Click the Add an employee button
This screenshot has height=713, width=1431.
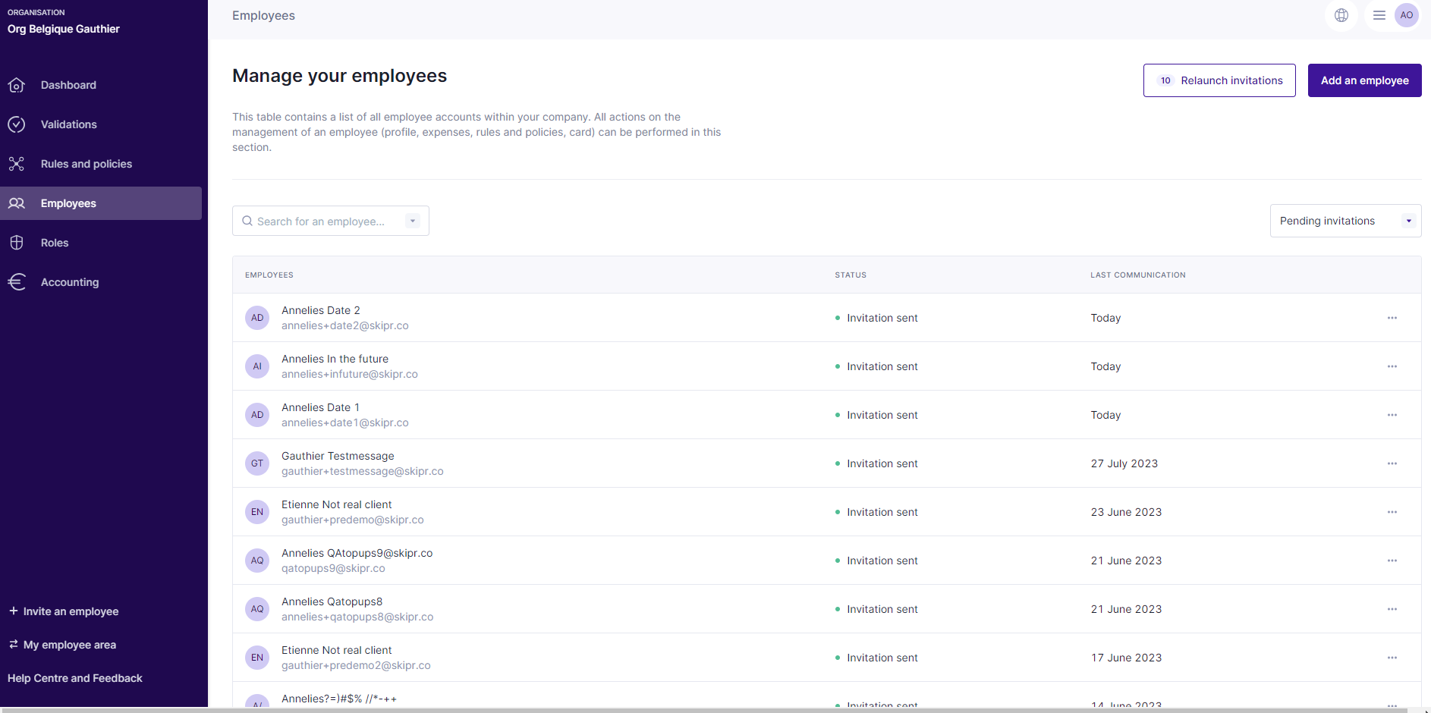(1364, 80)
